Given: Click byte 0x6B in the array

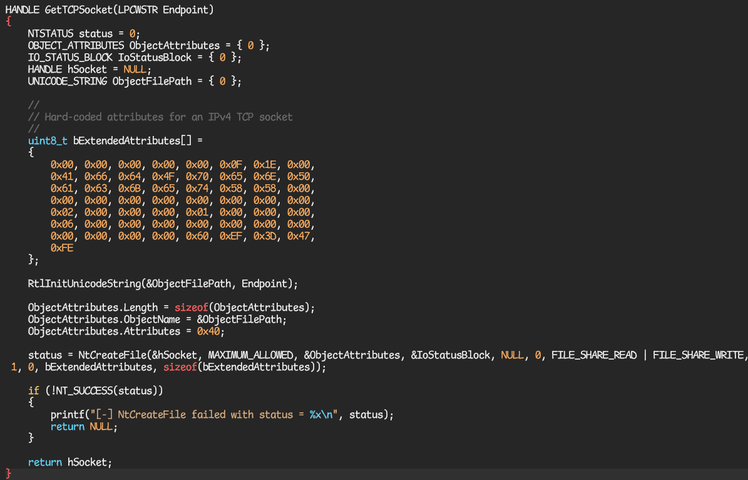Looking at the screenshot, I should (x=130, y=189).
